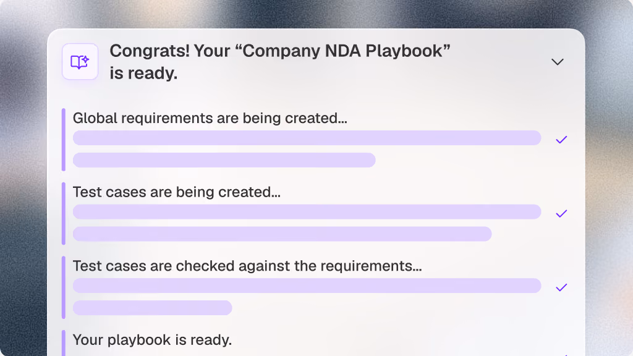Image resolution: width=633 pixels, height=356 pixels.
Task: Click first long bar under Global requirements
Action: 307,138
